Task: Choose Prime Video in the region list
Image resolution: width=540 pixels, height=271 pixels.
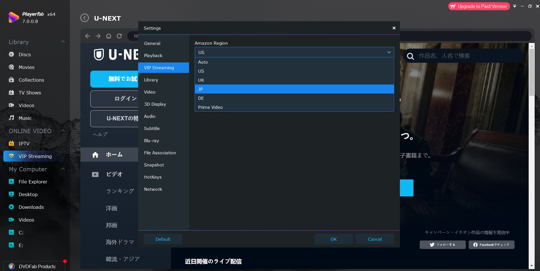Action: (294, 107)
